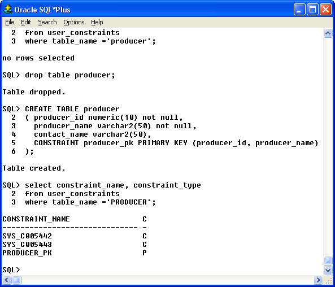
Task: Open the Options menu
Action: (73, 22)
